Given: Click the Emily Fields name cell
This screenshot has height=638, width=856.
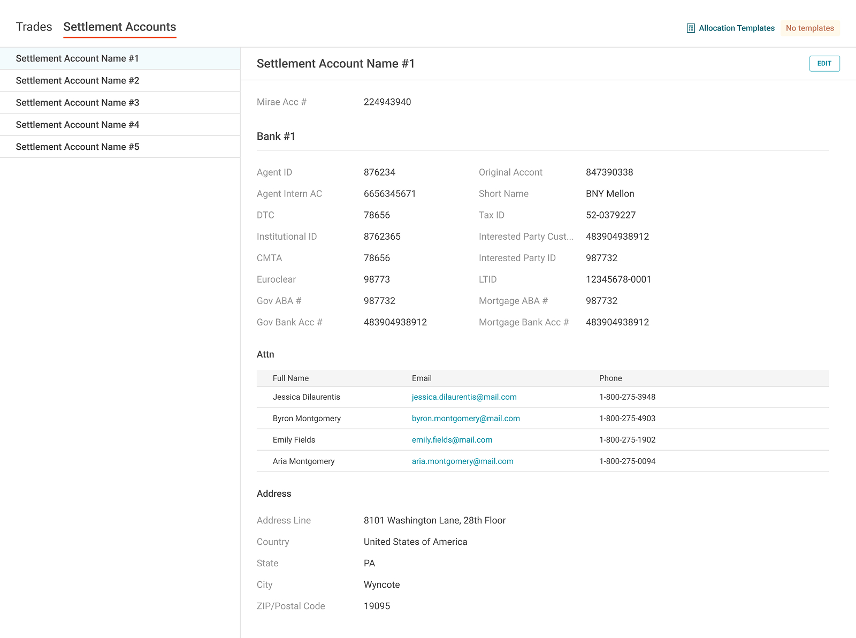Looking at the screenshot, I should click(294, 440).
